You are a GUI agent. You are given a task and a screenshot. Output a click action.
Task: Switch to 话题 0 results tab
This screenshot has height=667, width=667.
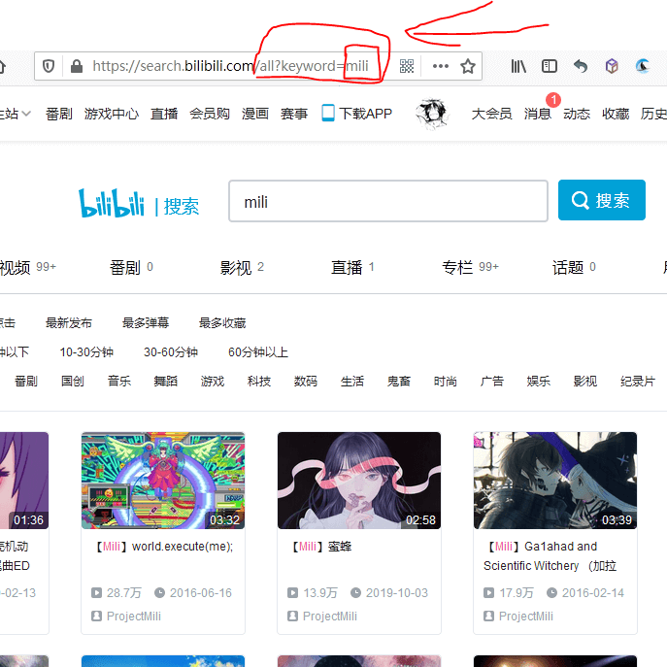[x=574, y=268]
